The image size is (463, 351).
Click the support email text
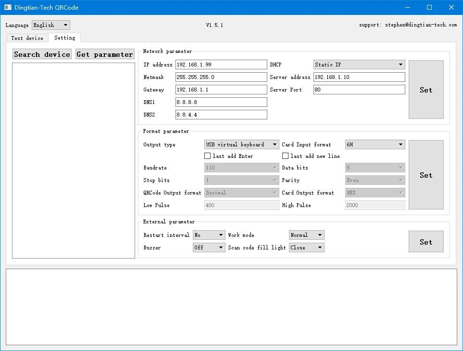(x=408, y=25)
